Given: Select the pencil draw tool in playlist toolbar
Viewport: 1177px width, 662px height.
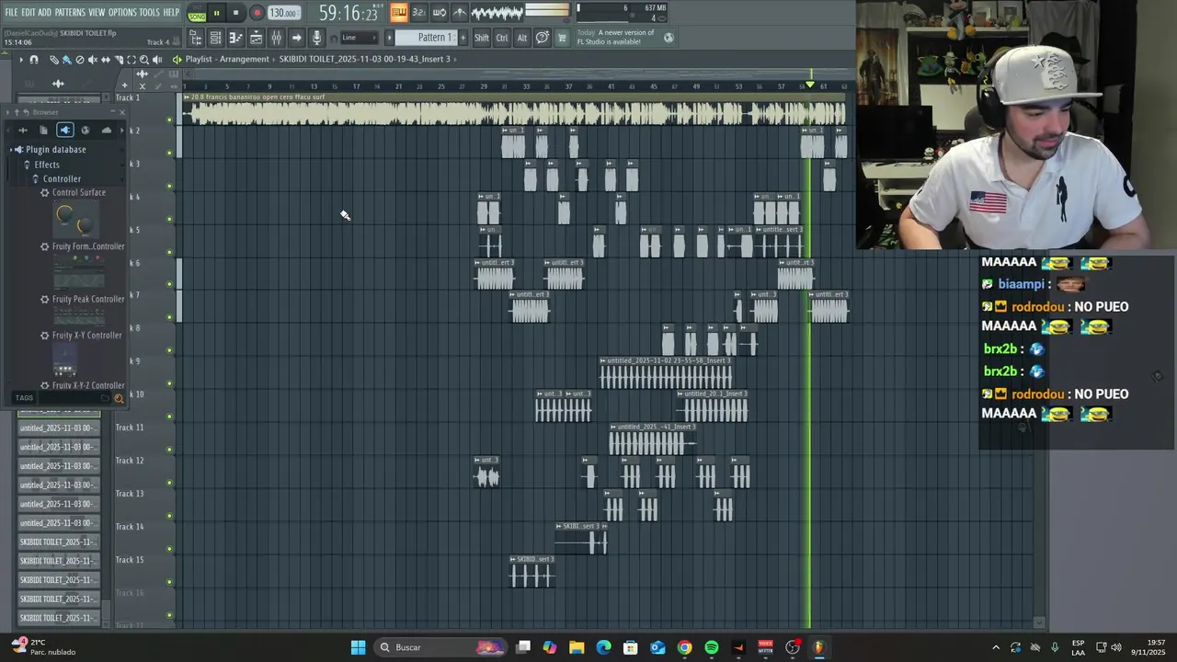Looking at the screenshot, I should click(x=54, y=60).
